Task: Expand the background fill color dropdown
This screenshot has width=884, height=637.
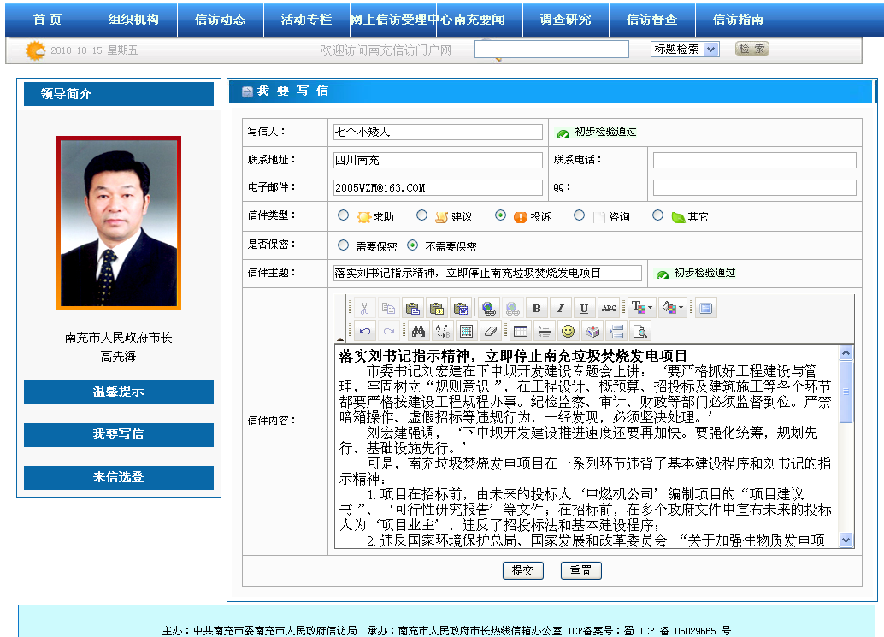Action: coord(681,309)
